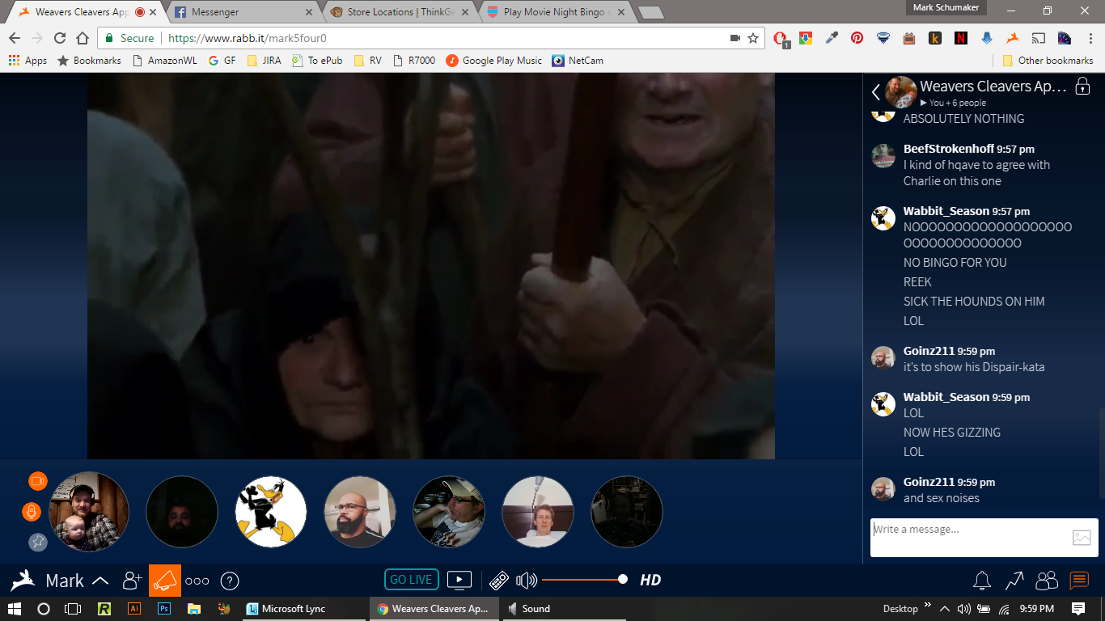1105x621 pixels.
Task: Open the notifications bell icon
Action: (x=982, y=581)
